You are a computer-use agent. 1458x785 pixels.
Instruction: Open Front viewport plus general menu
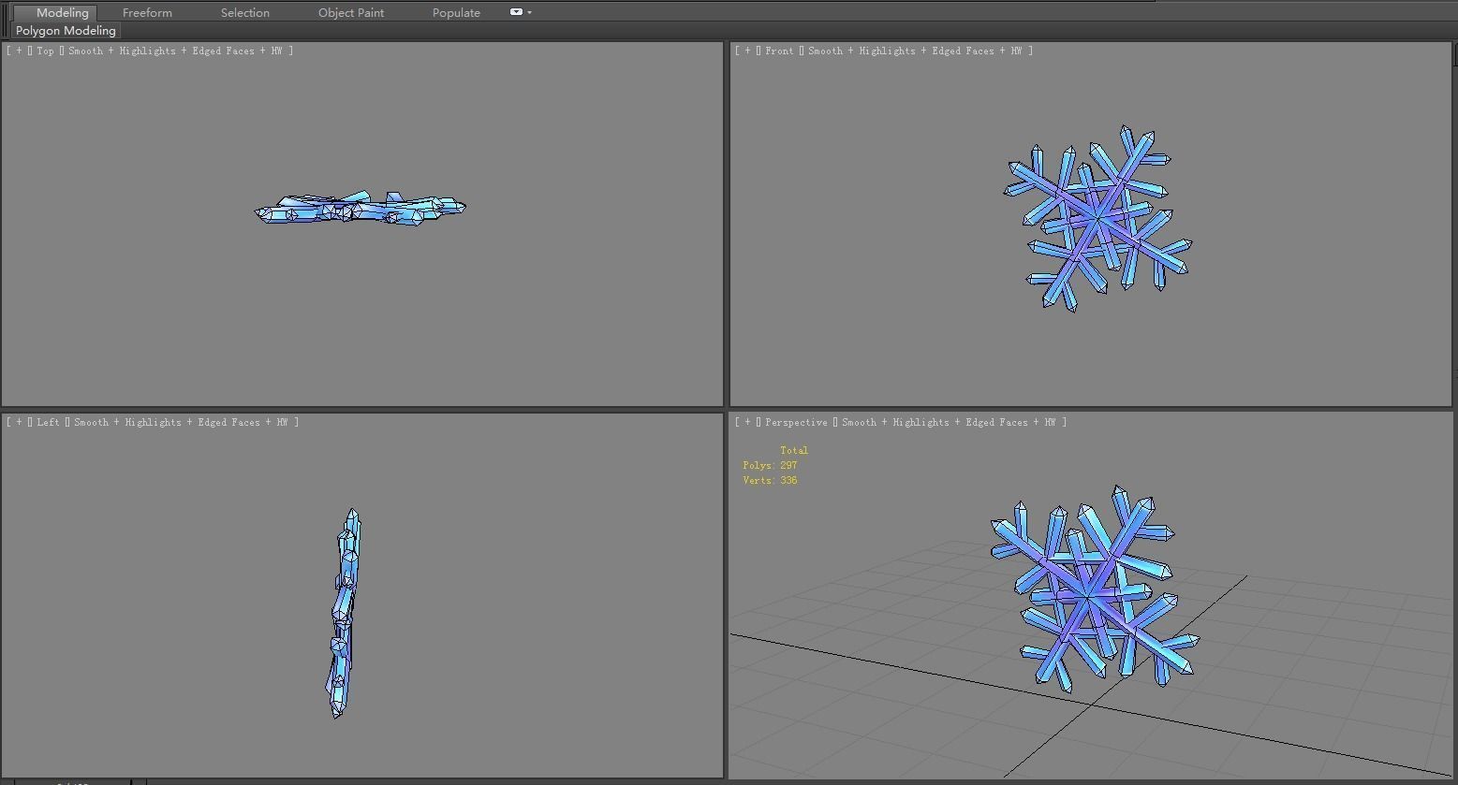pyautogui.click(x=747, y=51)
